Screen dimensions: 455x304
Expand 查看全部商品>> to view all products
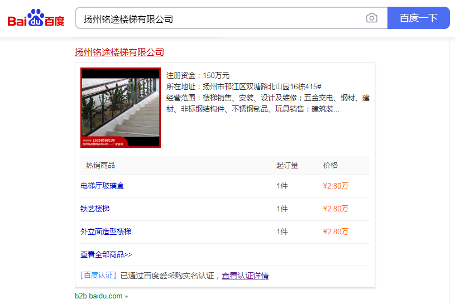[x=106, y=254]
